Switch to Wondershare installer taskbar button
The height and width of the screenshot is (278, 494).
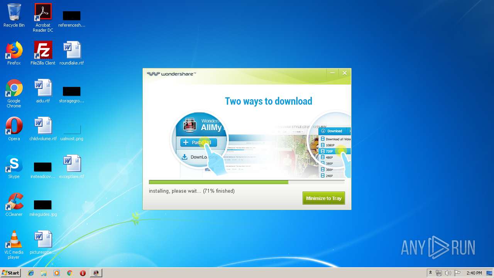tap(96, 273)
